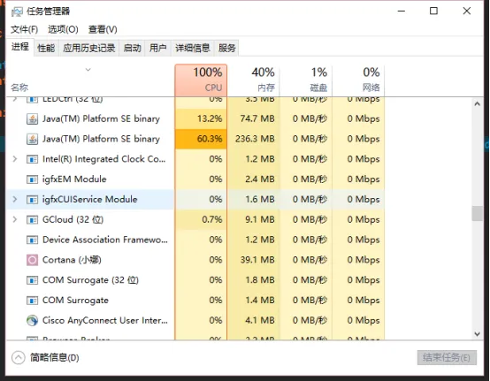Expand GCloud (32 位) process group
The width and height of the screenshot is (490, 381).
click(15, 219)
